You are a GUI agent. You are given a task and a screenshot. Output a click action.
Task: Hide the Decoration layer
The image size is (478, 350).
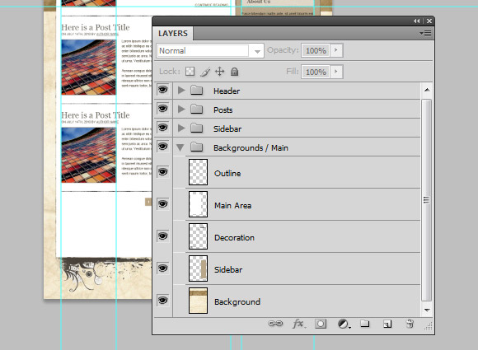[x=163, y=236]
